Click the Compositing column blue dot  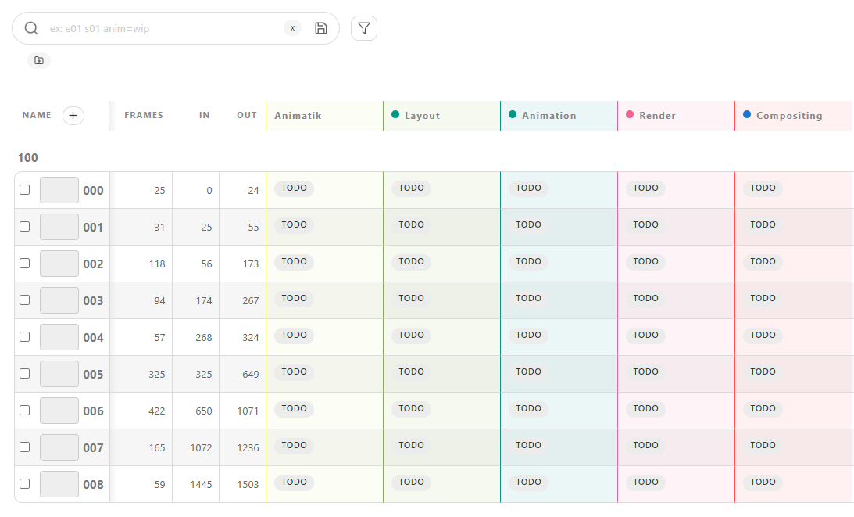tap(747, 114)
